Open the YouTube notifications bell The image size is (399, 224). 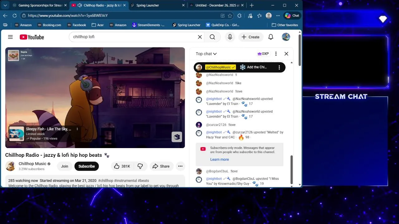click(x=271, y=37)
